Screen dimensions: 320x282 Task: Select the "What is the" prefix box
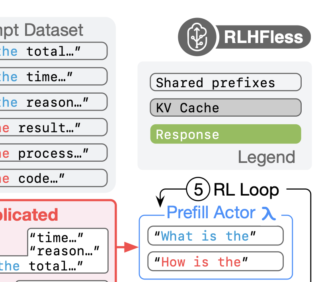tap(215, 236)
